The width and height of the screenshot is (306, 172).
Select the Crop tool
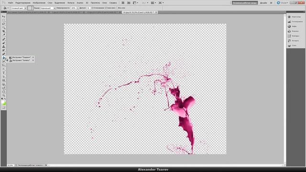(x=3, y=32)
